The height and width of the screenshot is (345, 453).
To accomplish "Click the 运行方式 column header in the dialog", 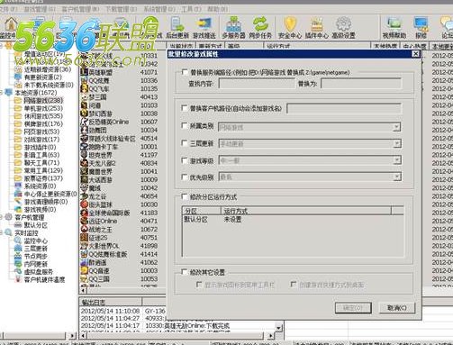I will coord(306,211).
